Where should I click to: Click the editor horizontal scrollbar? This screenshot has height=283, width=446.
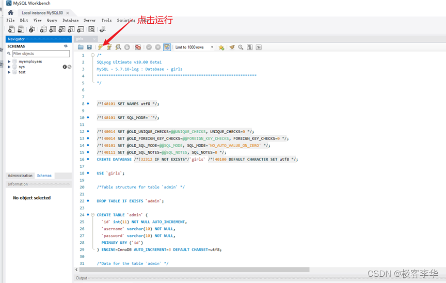click(194, 270)
